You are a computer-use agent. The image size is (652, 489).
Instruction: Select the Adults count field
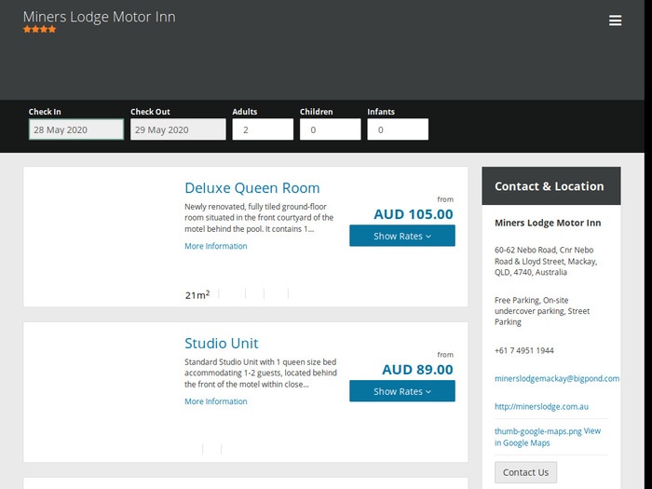click(263, 129)
